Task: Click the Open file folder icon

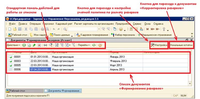Action: [x=15, y=29]
